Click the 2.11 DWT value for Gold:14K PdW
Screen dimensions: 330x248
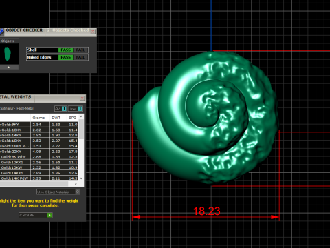pos(56,178)
